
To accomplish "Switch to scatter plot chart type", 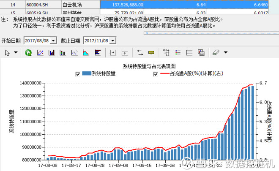I will click(x=74, y=53).
